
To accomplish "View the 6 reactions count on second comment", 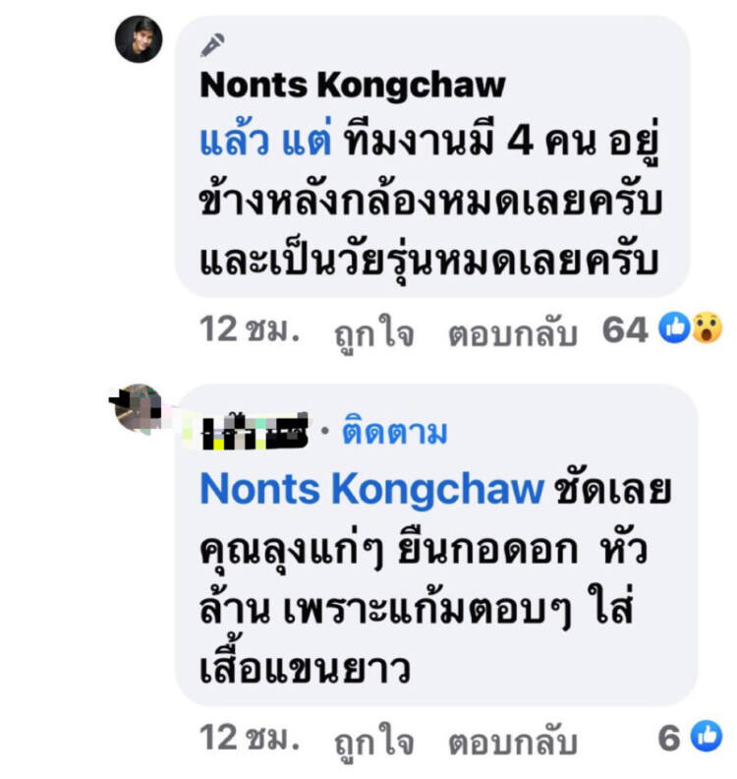I will pyautogui.click(x=669, y=738).
